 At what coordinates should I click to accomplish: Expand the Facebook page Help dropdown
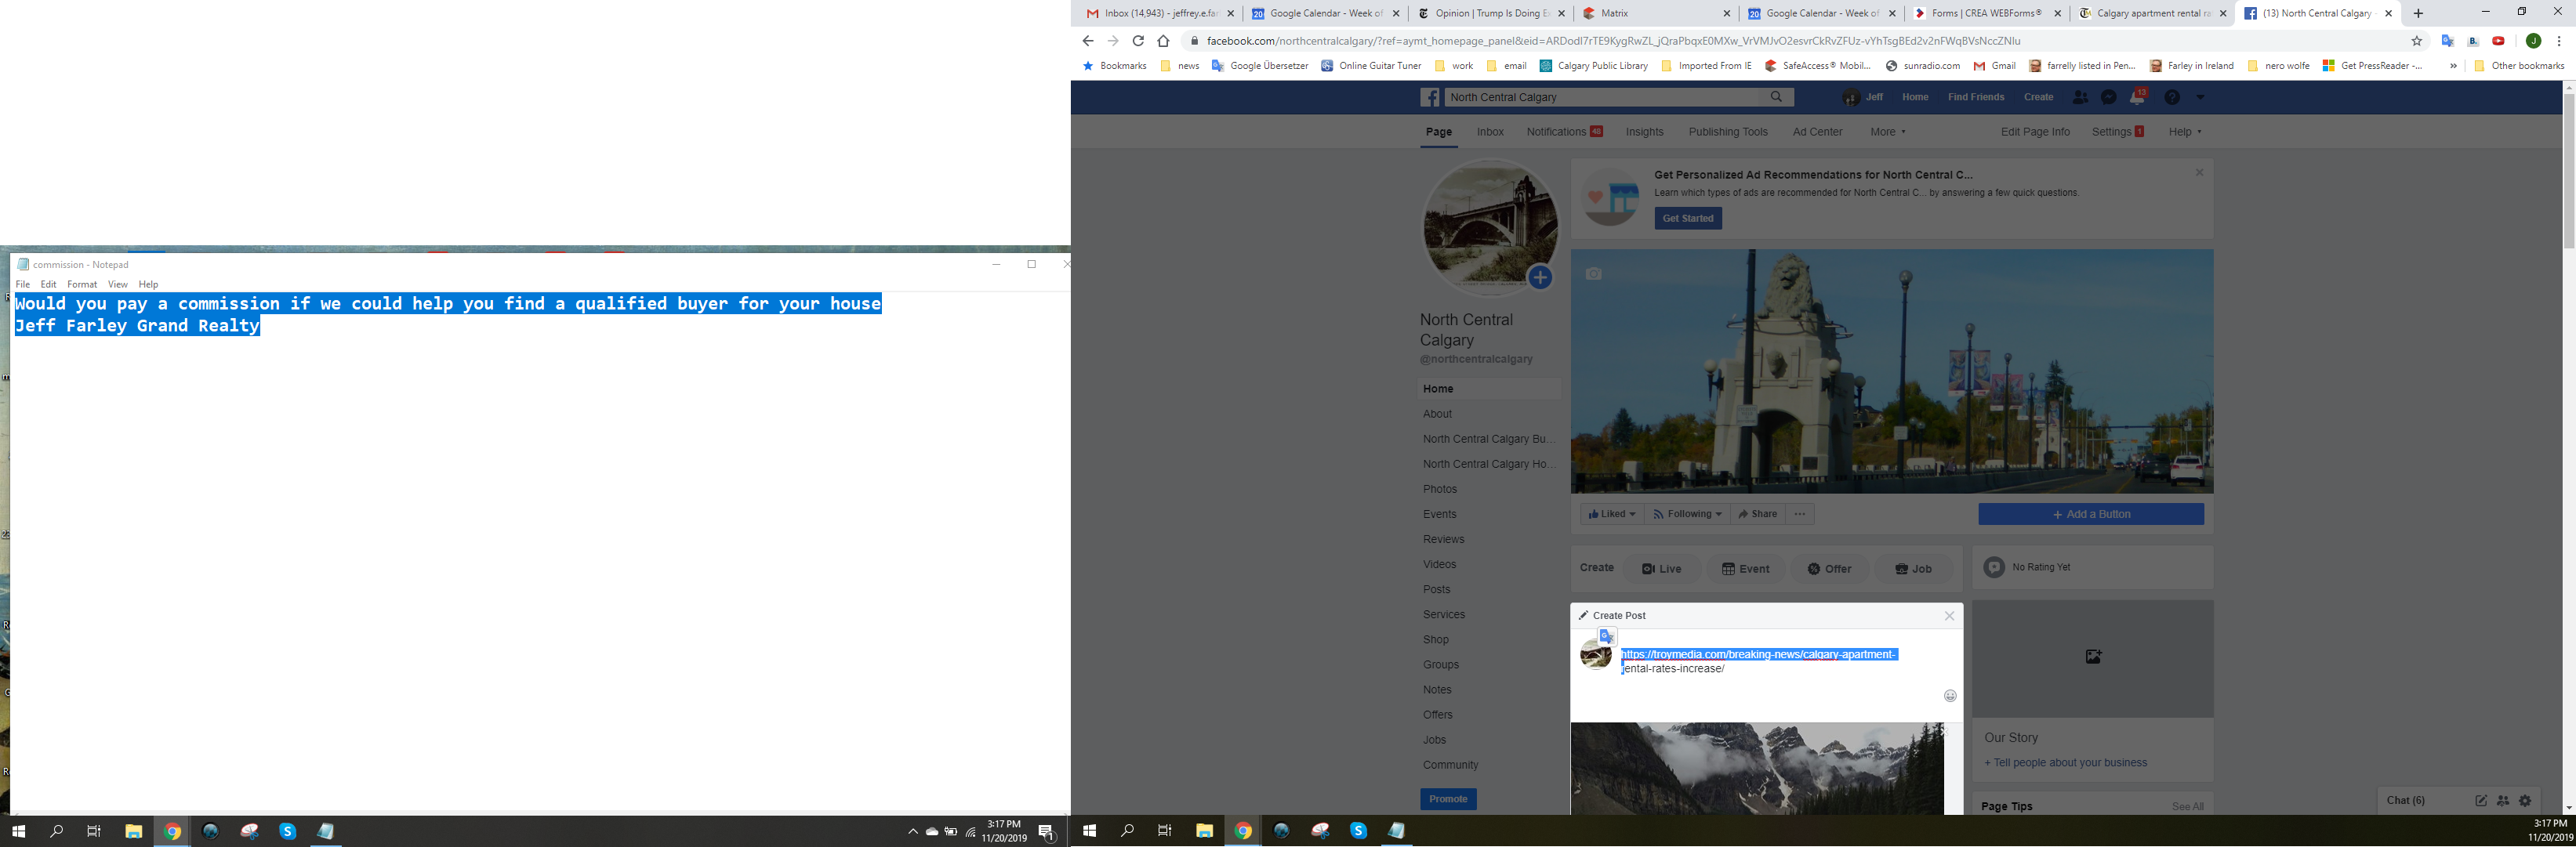click(x=2185, y=132)
